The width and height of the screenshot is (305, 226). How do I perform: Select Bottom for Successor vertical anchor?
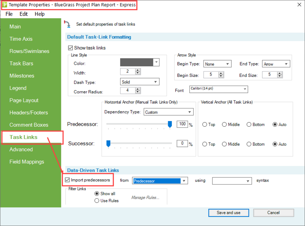click(249, 144)
